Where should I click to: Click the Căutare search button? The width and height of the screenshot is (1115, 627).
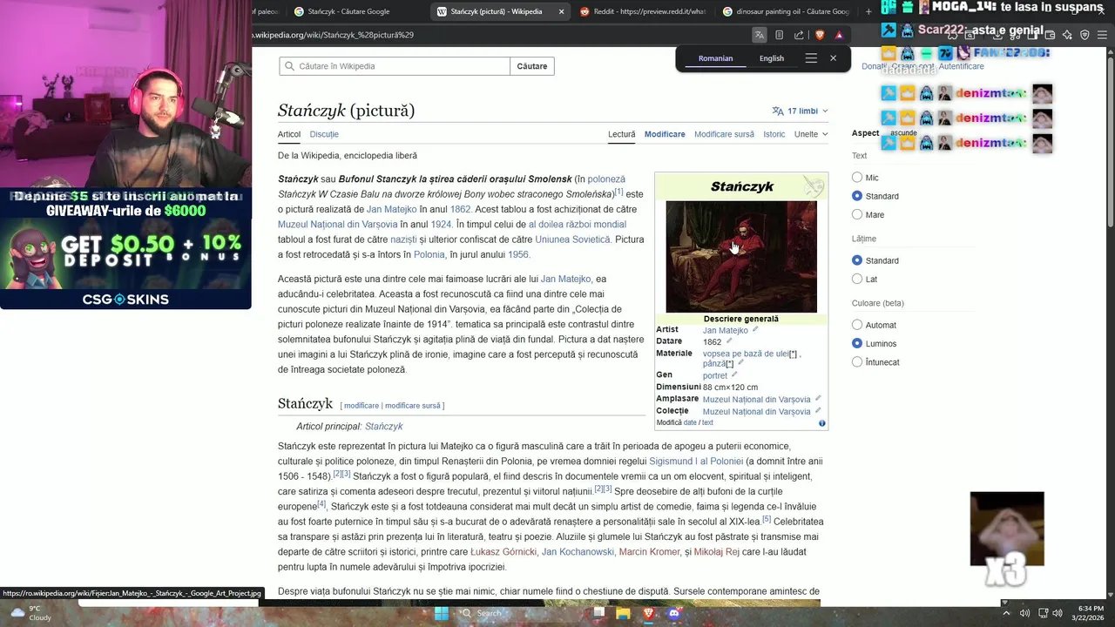[x=532, y=66]
